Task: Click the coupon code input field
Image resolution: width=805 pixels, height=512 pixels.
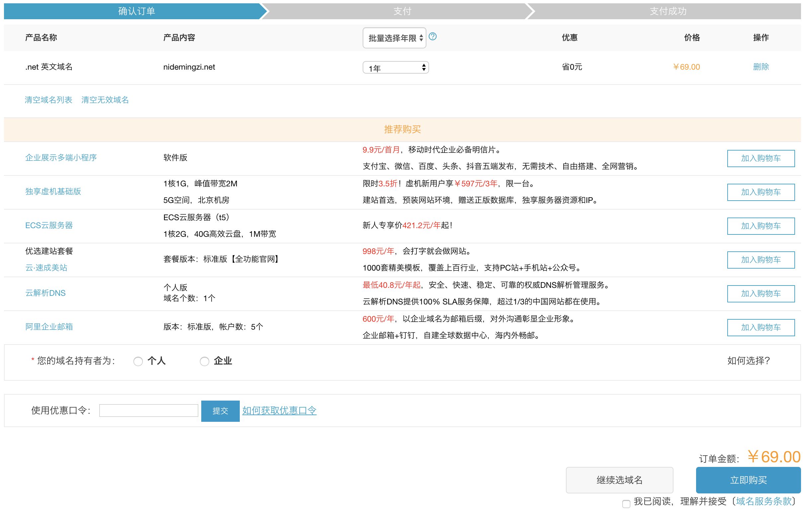Action: (x=149, y=411)
